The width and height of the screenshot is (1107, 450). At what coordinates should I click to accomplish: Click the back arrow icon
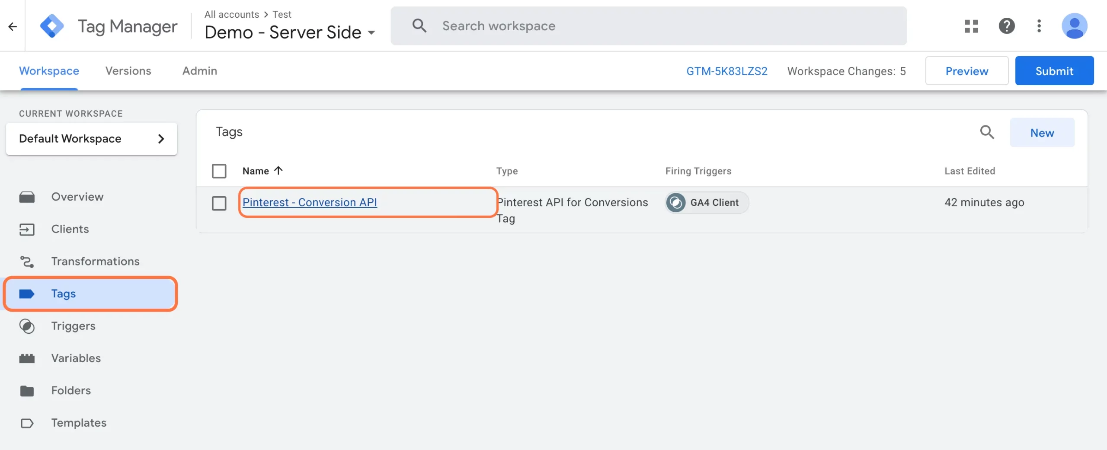(13, 26)
